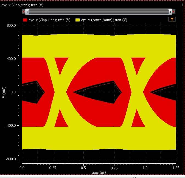Click the 1.0 x-axis tick label
The image size is (185, 178).
145,168
